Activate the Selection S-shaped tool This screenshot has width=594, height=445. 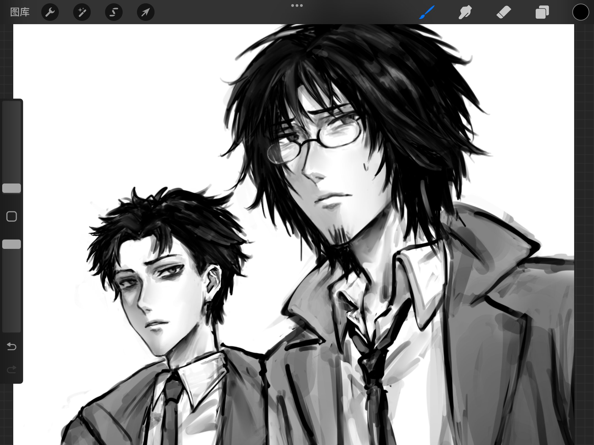point(114,12)
